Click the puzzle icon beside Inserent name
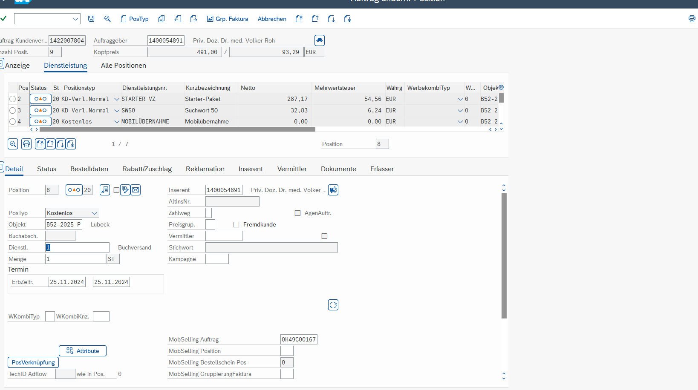 (x=333, y=190)
